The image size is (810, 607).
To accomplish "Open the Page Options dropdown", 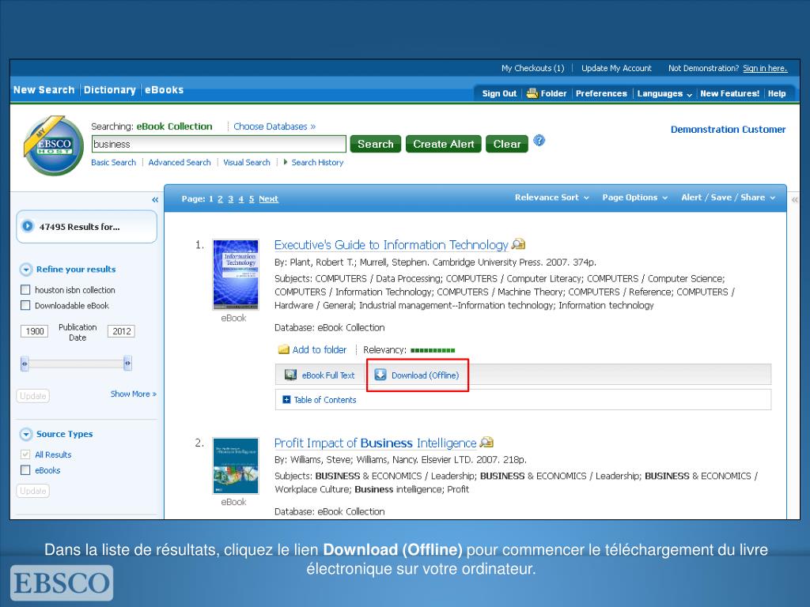I will (x=635, y=197).
